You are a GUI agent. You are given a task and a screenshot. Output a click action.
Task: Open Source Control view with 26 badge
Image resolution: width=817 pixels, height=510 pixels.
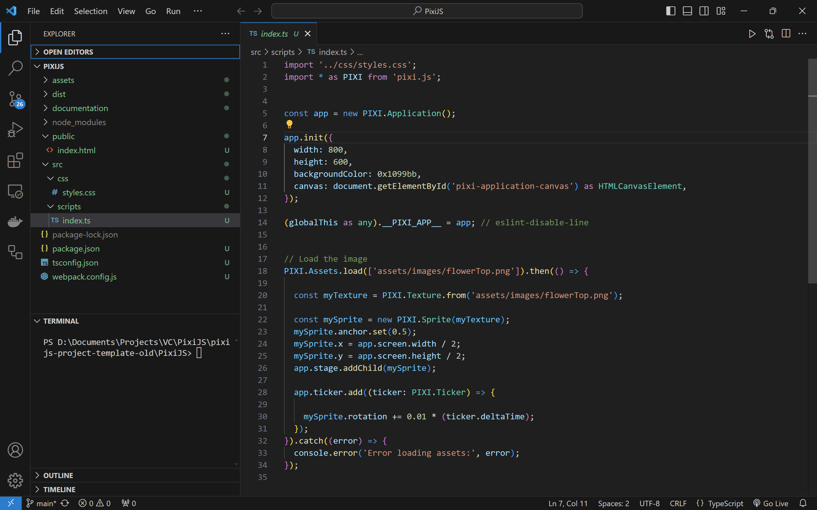(15, 99)
